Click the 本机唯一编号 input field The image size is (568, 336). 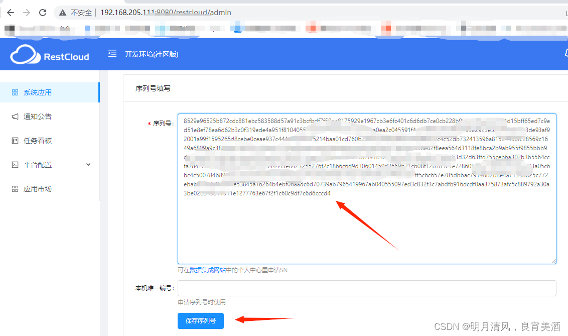[x=366, y=288]
